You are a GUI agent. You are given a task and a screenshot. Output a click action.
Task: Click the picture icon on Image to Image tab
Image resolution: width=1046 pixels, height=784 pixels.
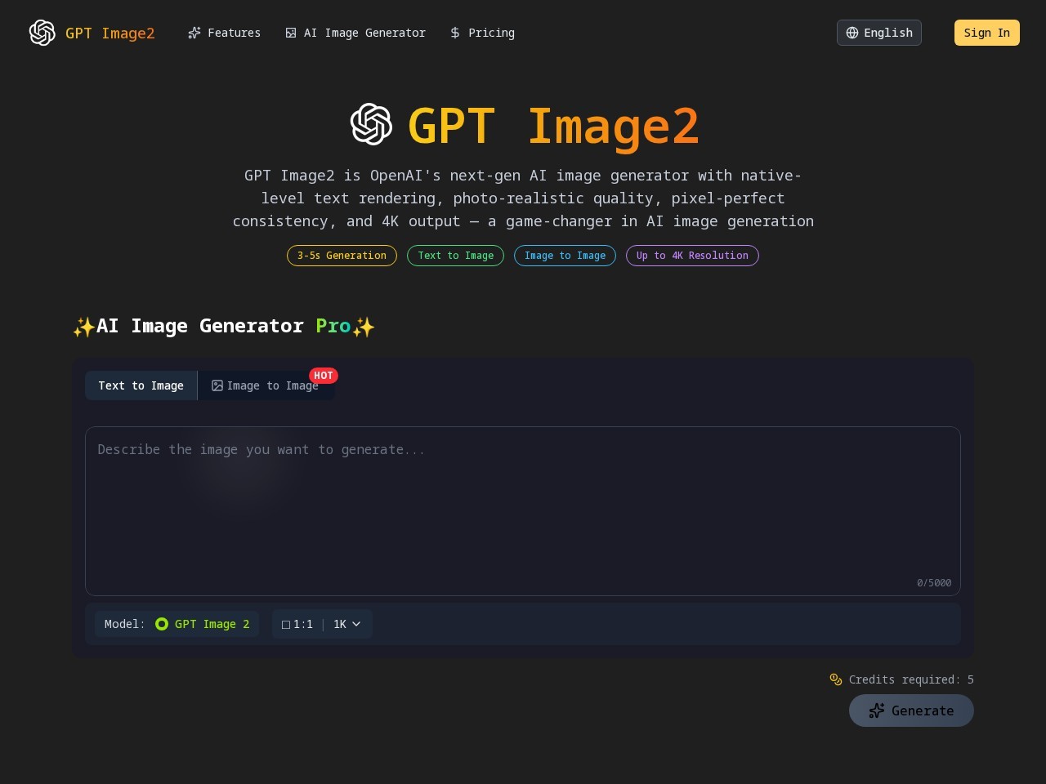pyautogui.click(x=217, y=385)
